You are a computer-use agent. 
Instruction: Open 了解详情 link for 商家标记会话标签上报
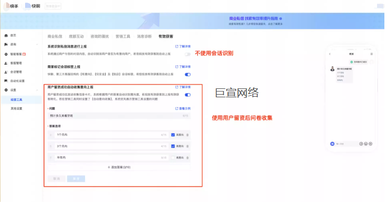point(183,67)
